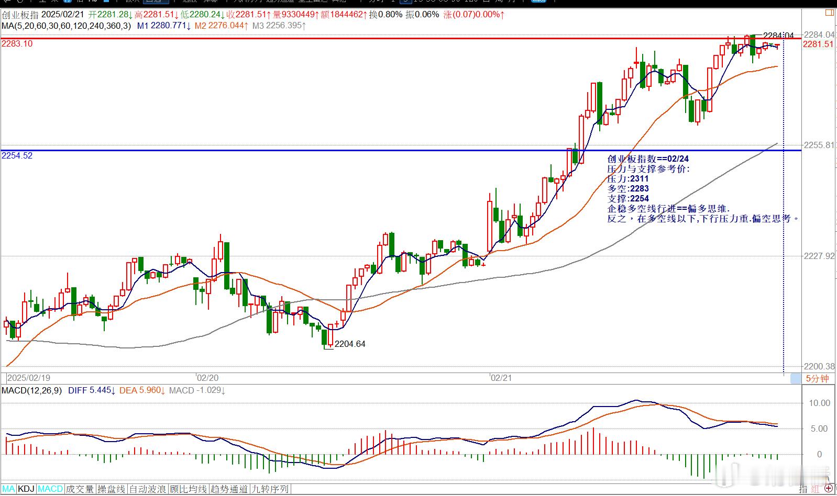Image resolution: width=837 pixels, height=496 pixels.
Task: Click the 额1844462 turnover value
Action: tap(344, 15)
